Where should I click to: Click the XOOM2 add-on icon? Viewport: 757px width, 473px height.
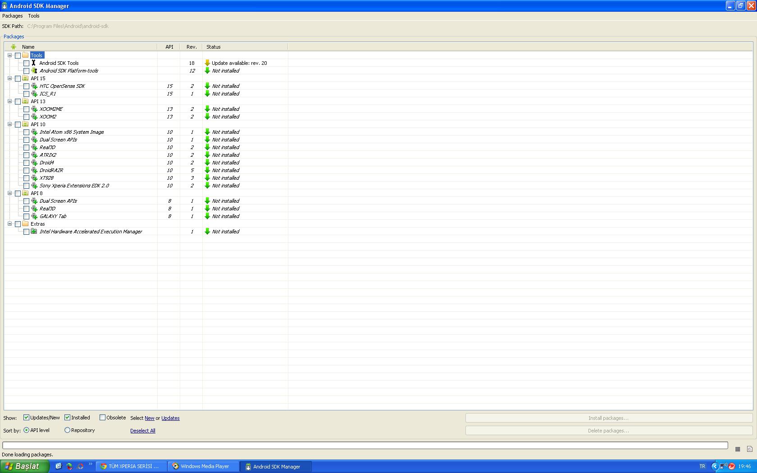click(34, 117)
